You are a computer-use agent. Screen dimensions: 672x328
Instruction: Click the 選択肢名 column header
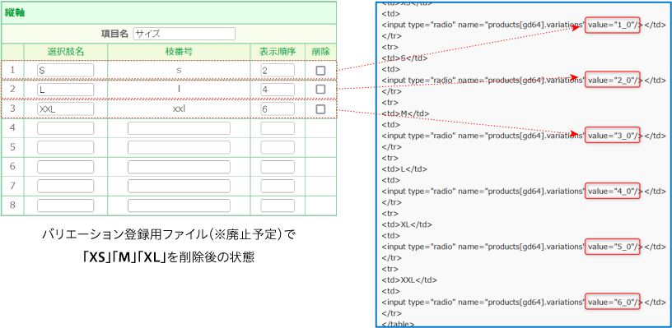click(66, 52)
